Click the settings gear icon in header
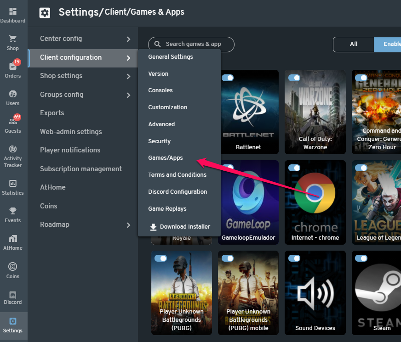Image resolution: width=401 pixels, height=342 pixels. (x=45, y=12)
